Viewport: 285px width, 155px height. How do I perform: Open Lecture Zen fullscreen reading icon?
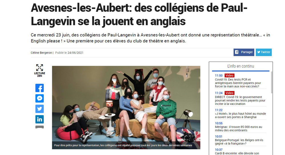point(39,70)
